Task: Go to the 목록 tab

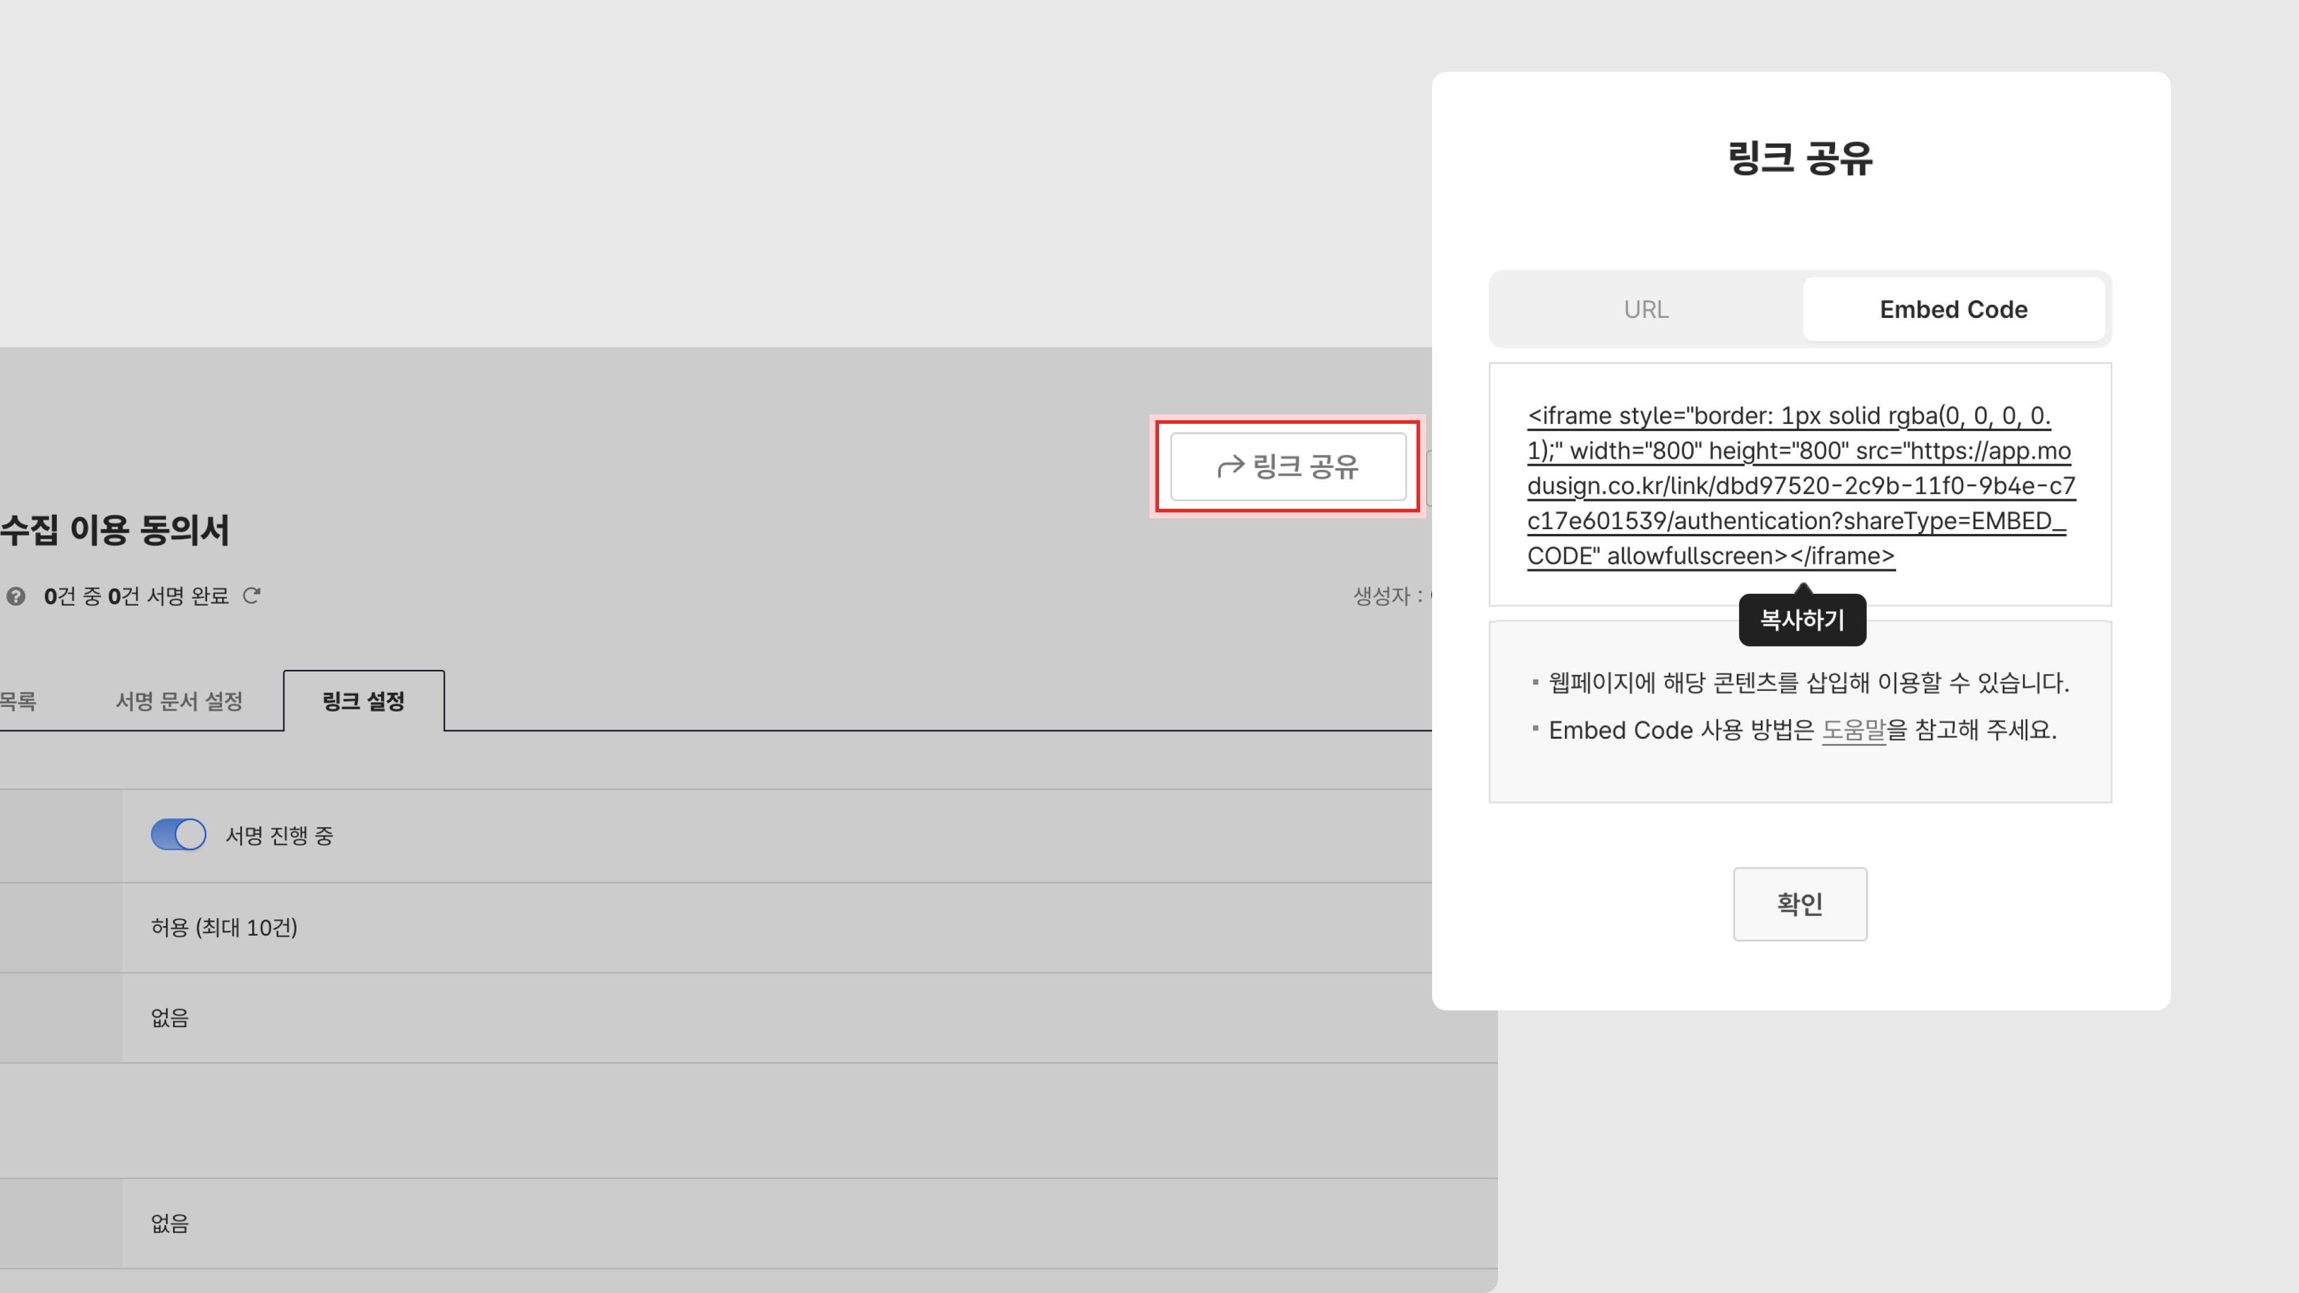Action: coord(18,702)
